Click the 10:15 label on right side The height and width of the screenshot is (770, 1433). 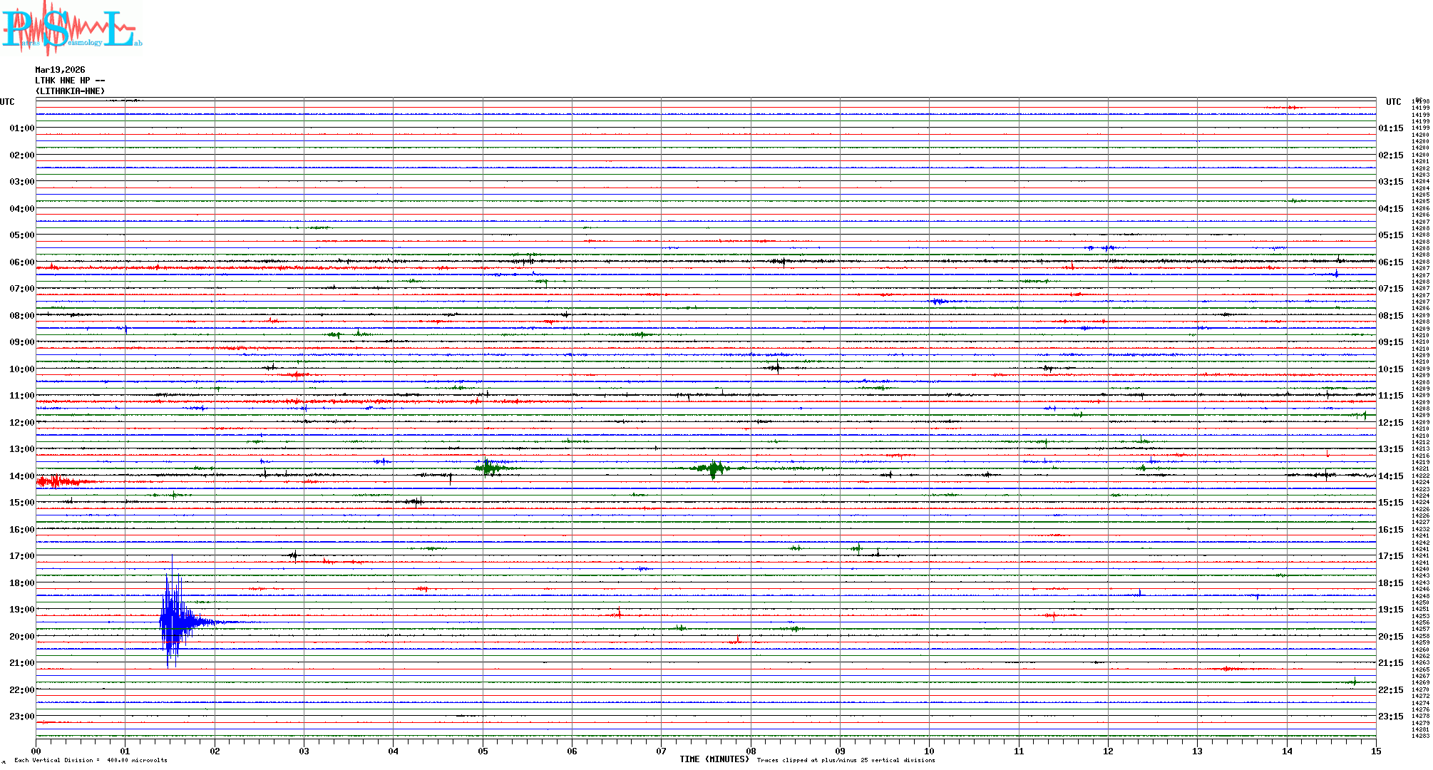[x=1390, y=369]
